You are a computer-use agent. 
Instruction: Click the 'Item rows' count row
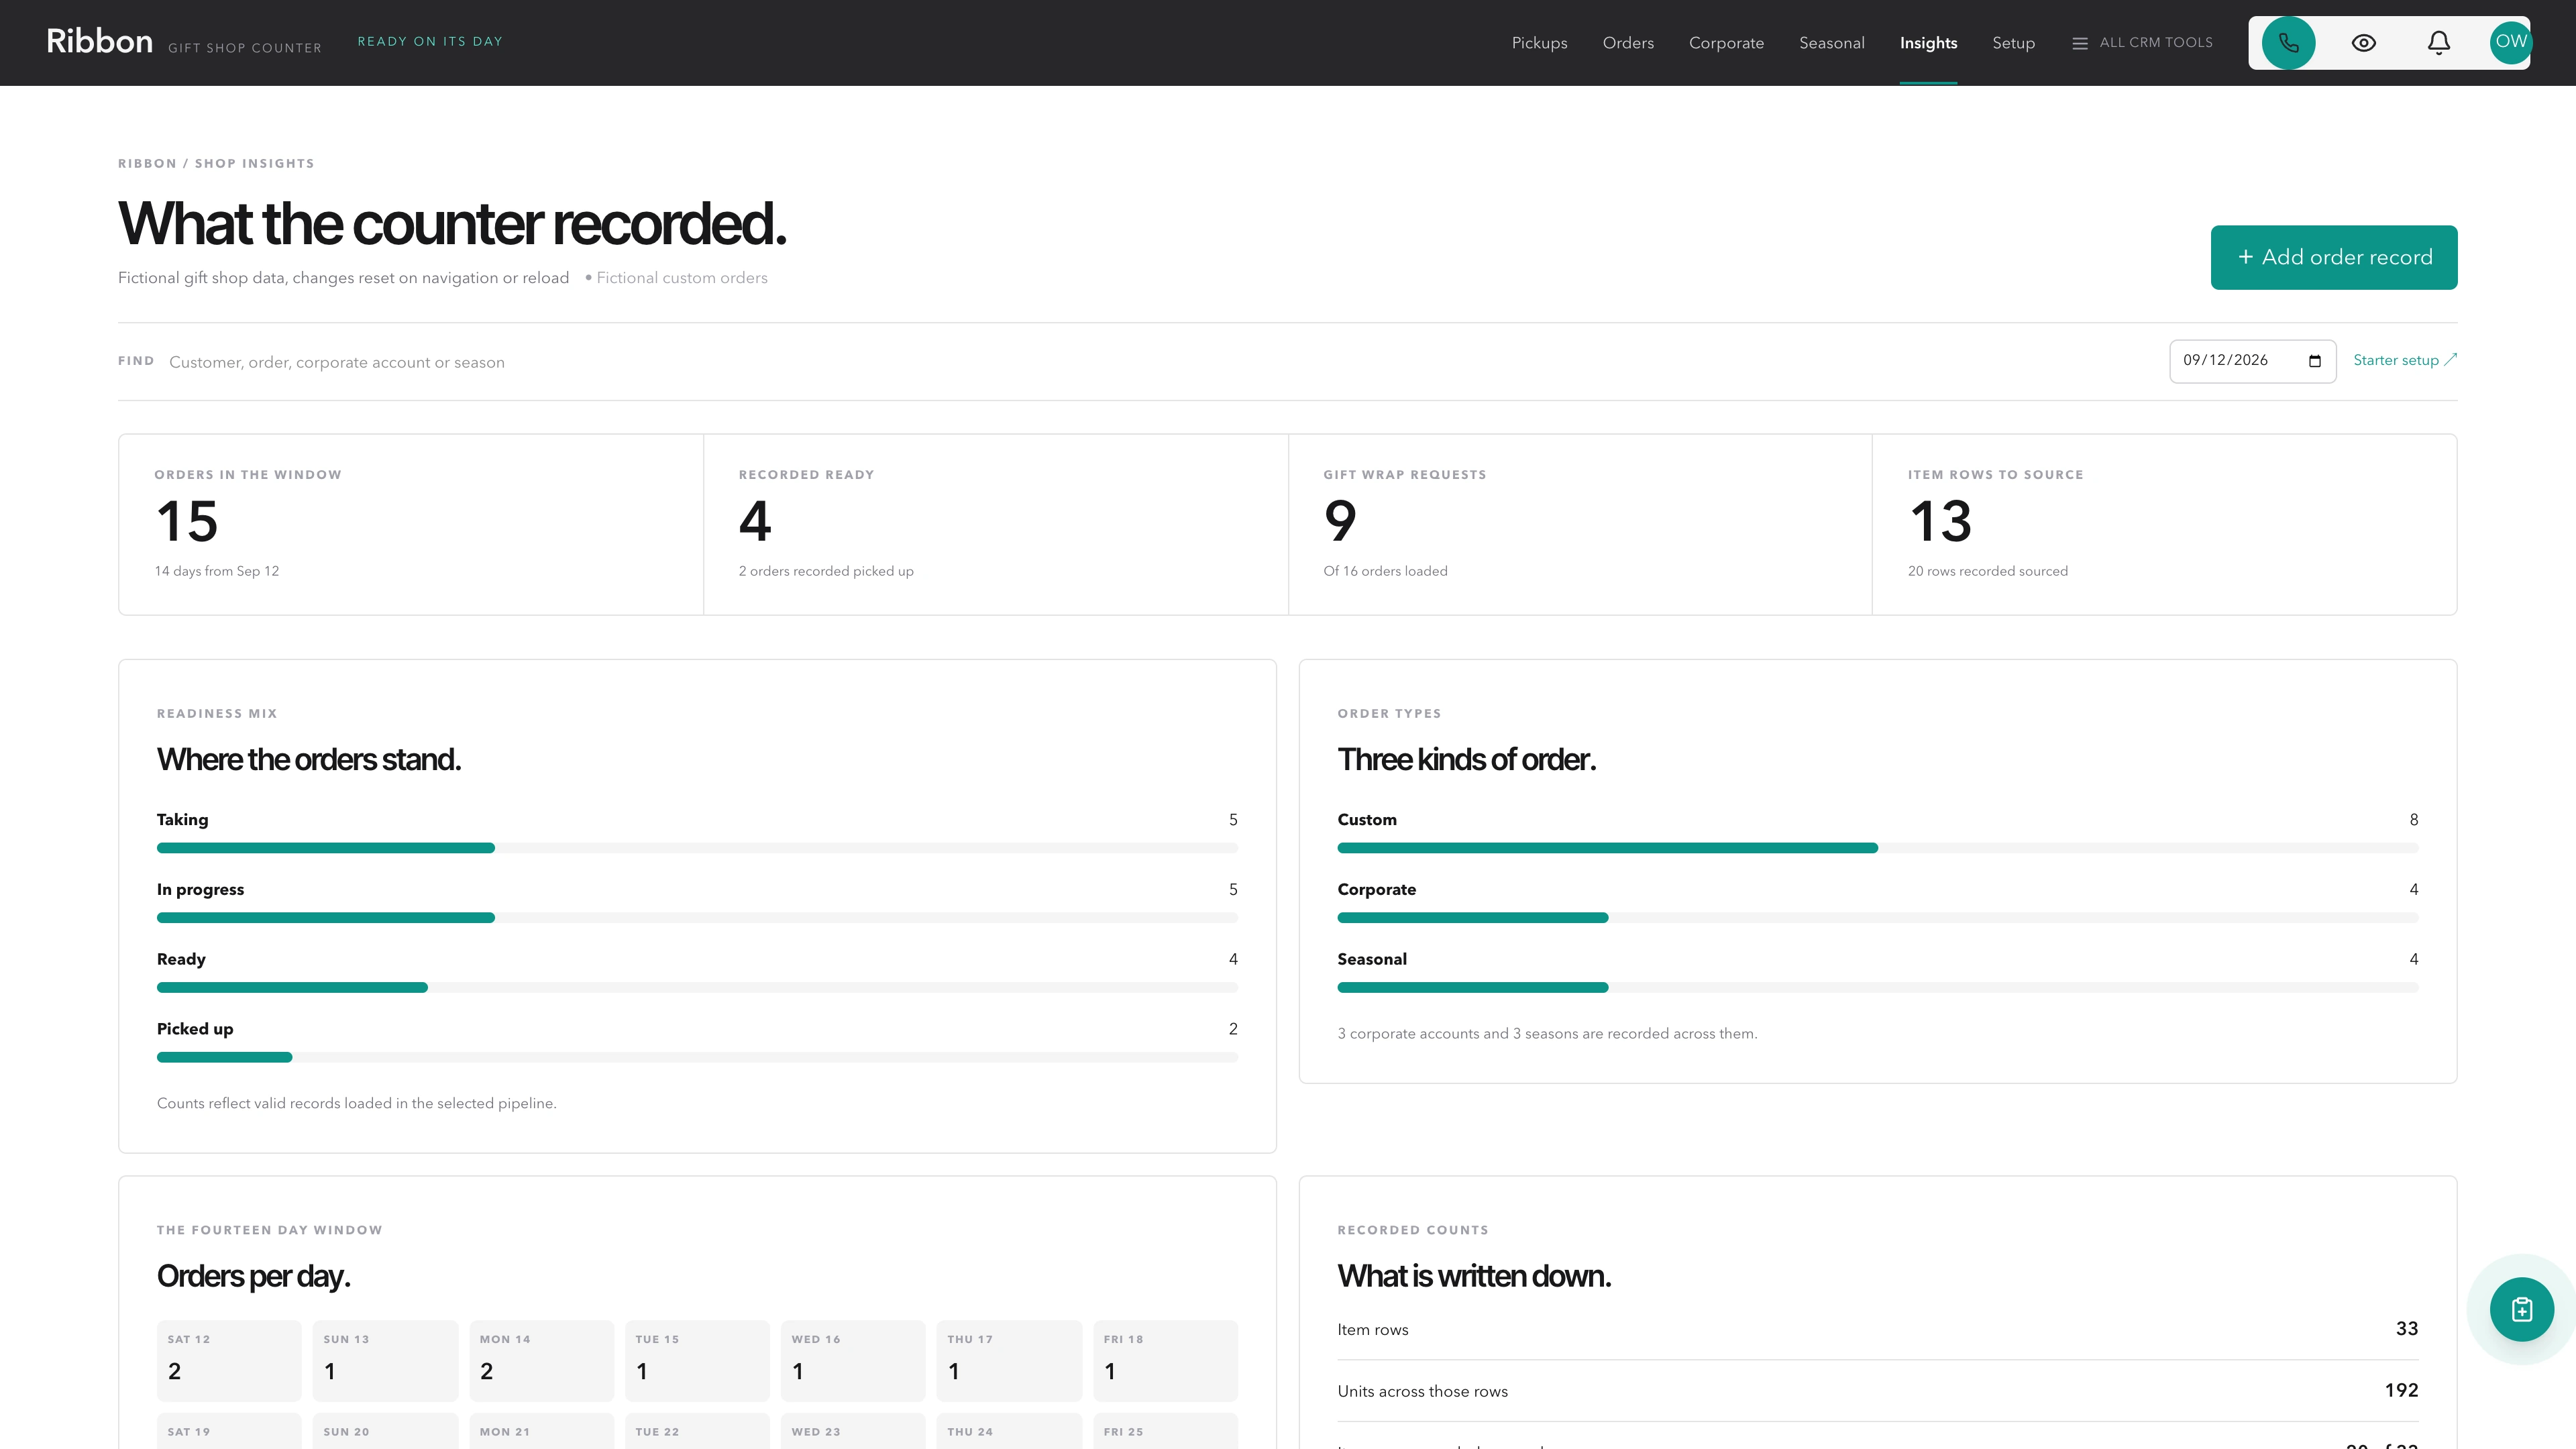pos(1877,1329)
